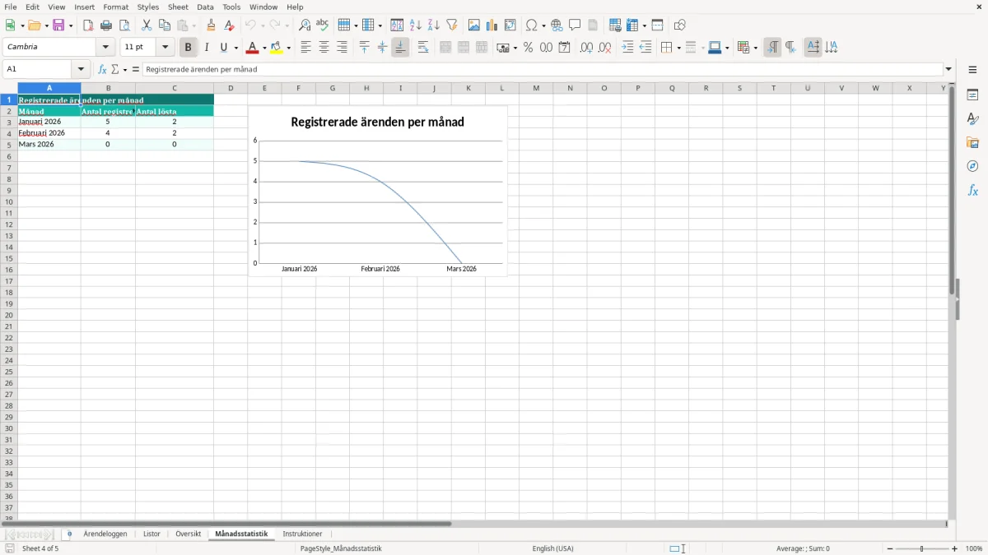
Task: Toggle Underline formatting
Action: tap(224, 48)
